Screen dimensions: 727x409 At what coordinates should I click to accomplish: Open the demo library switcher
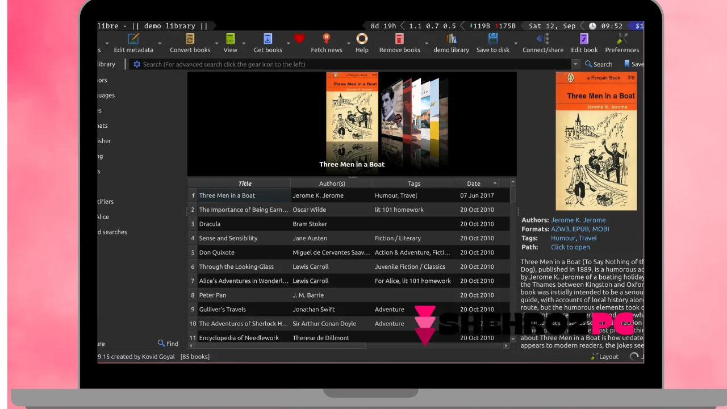[x=452, y=43]
